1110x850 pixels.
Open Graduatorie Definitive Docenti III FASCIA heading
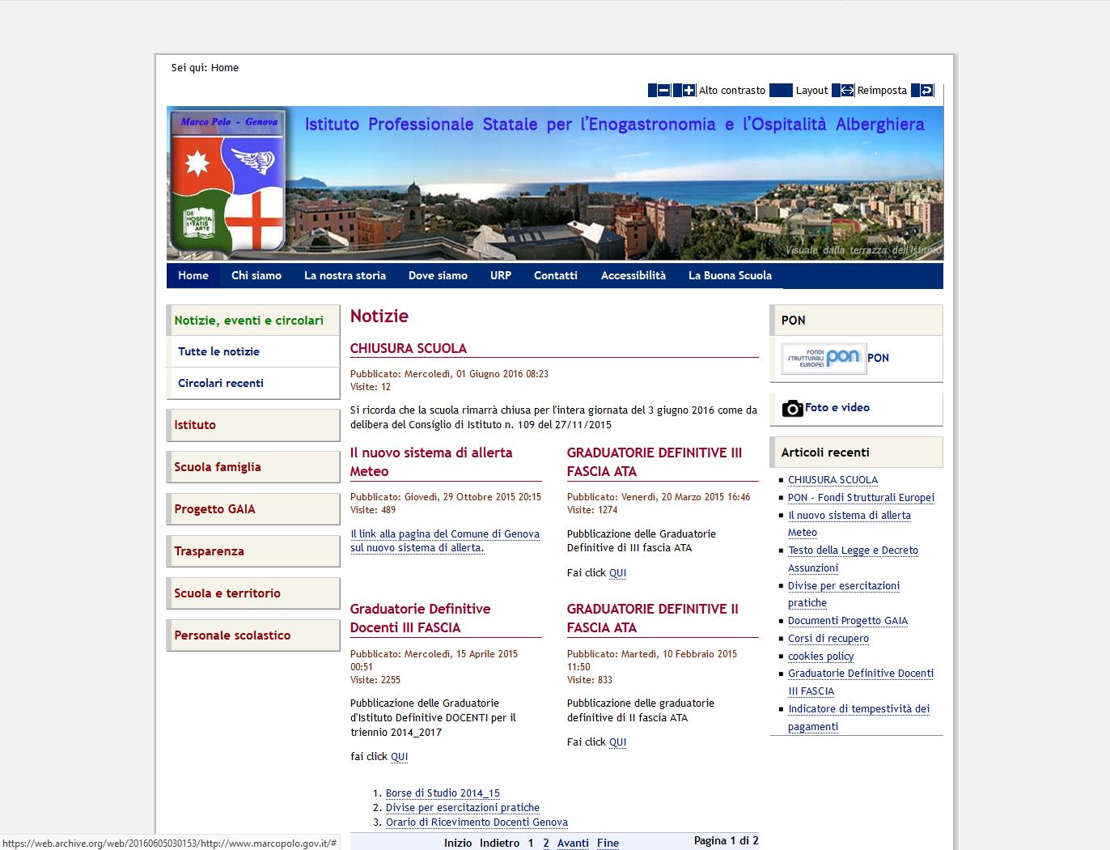(x=420, y=618)
